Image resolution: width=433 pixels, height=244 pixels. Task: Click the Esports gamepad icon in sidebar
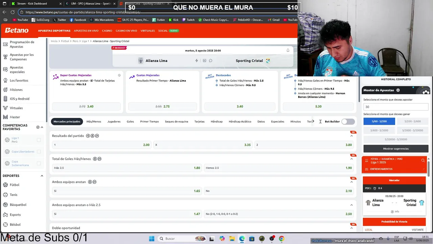pyautogui.click(x=5, y=215)
